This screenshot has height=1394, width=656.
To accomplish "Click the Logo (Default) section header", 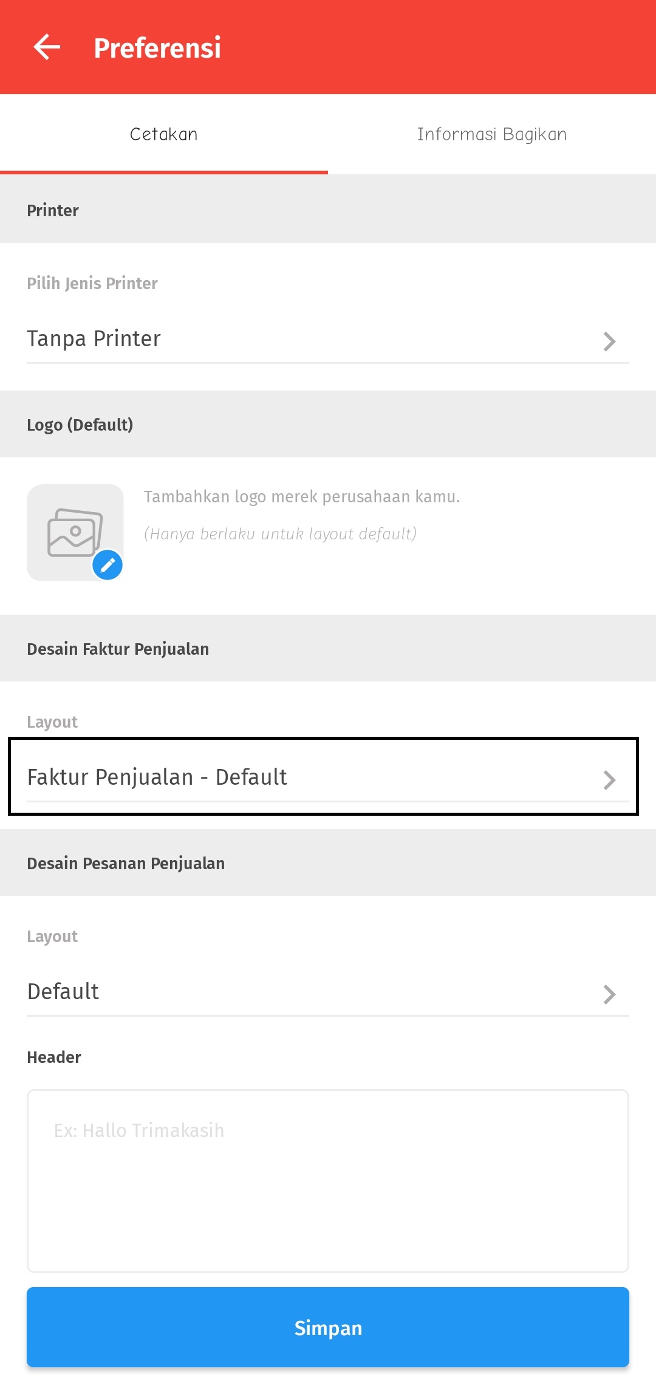I will click(80, 425).
